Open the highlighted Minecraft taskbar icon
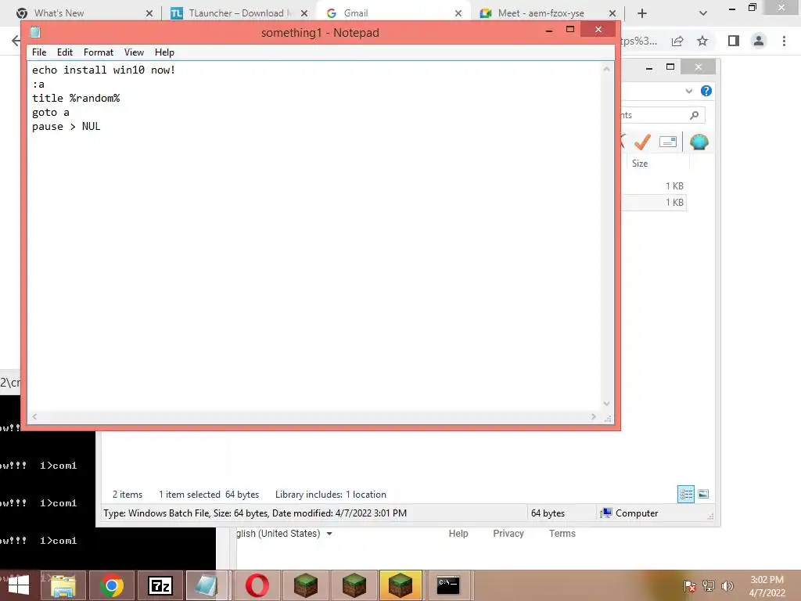Viewport: 801px width, 601px height. click(x=400, y=585)
